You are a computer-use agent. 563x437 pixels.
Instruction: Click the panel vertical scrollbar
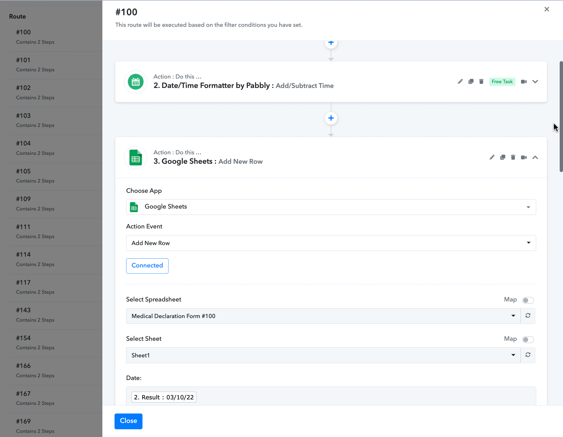[x=561, y=116]
